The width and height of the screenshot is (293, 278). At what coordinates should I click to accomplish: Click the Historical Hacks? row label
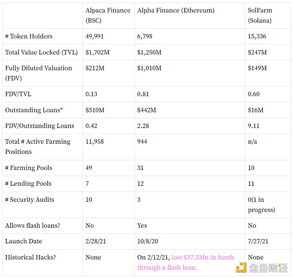point(30,257)
